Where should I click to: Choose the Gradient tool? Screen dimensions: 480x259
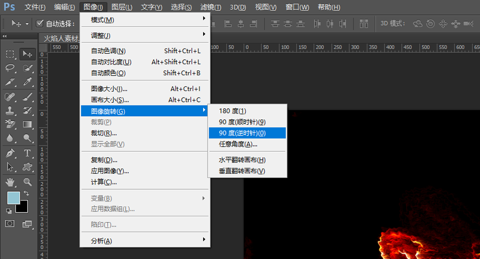[x=27, y=125]
